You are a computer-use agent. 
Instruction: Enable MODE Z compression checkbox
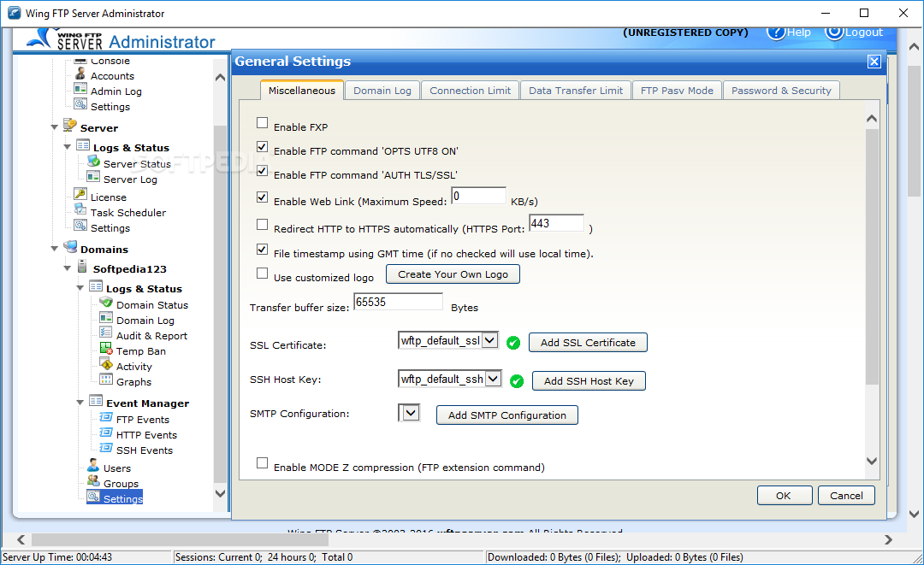tap(263, 463)
